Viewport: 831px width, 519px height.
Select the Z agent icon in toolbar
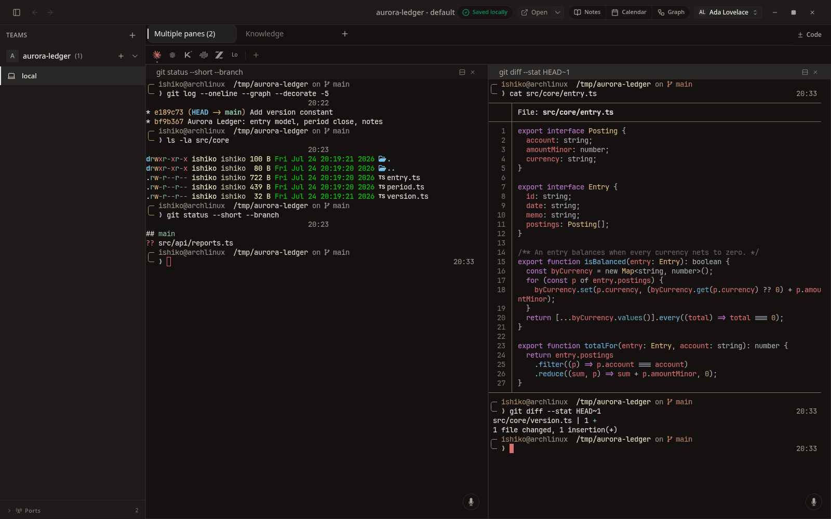(219, 54)
